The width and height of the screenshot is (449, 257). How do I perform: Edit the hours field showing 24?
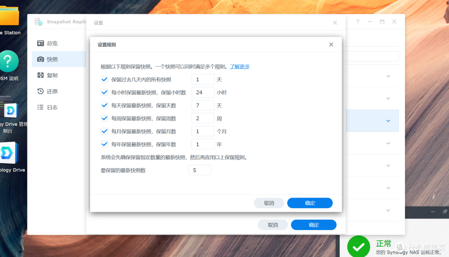203,92
